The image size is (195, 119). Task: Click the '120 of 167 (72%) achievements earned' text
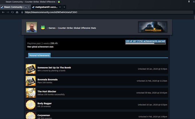tap(145, 41)
